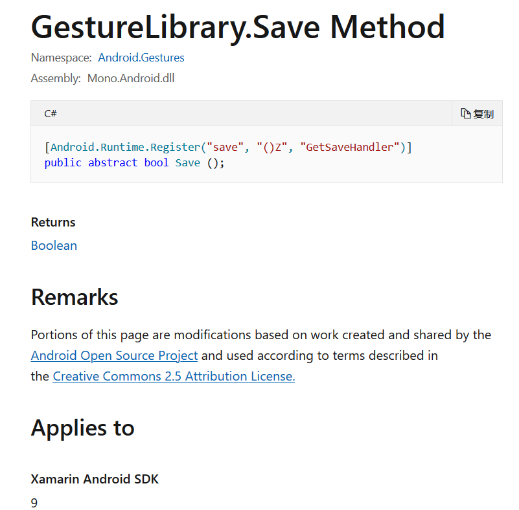Click the copy icon in the code header
The image size is (519, 510).
[466, 114]
